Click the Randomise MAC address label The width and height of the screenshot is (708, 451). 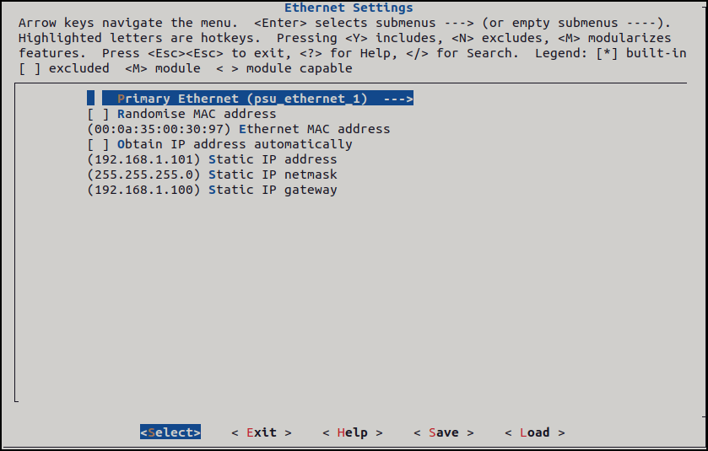(197, 114)
